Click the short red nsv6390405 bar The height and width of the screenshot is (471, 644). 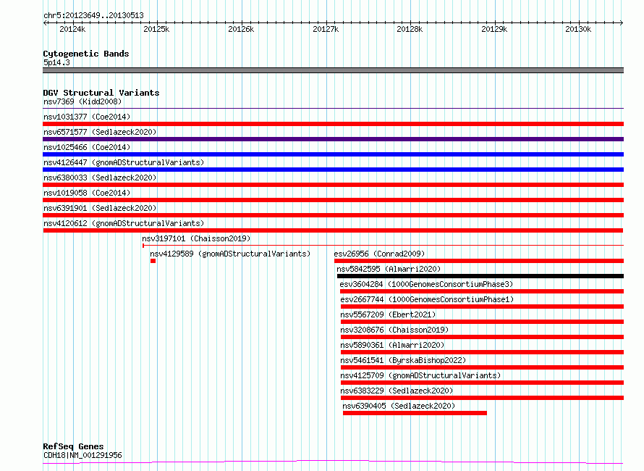click(415, 413)
